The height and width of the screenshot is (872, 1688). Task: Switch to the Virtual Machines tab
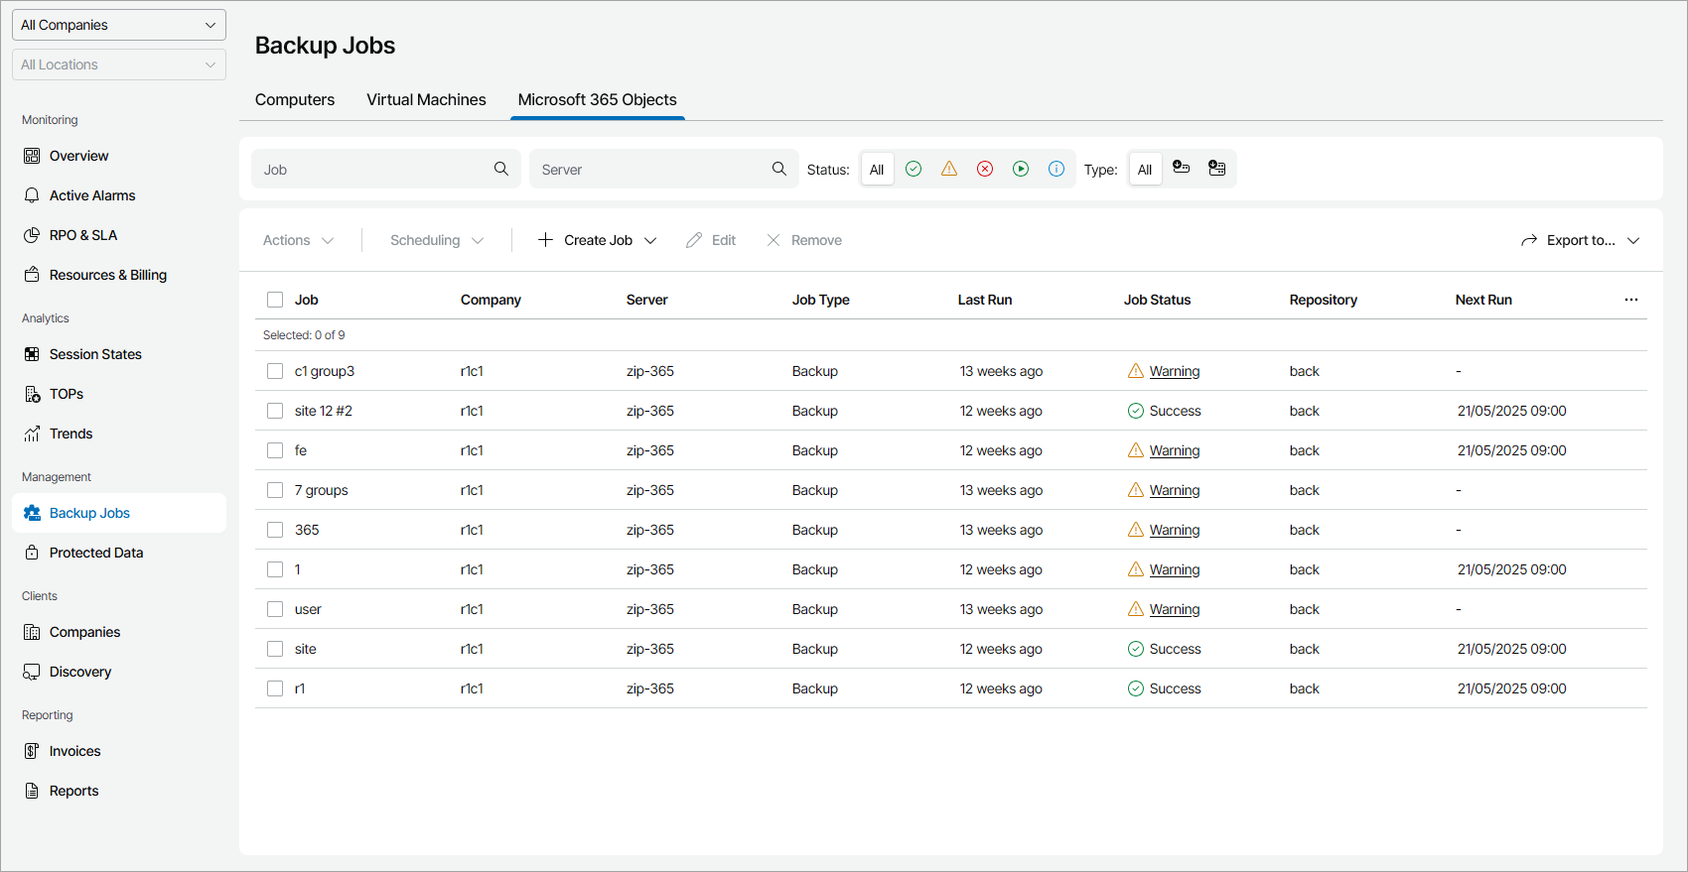pos(426,99)
